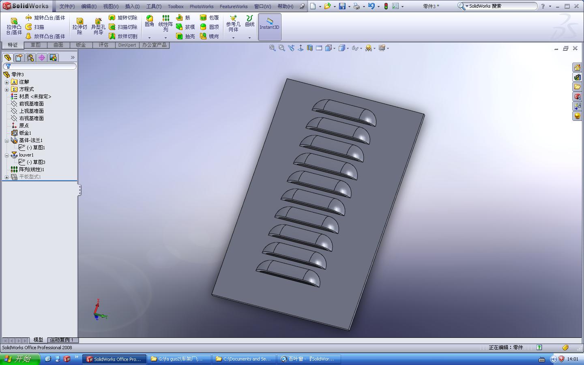Click the Zoom to Fit view icon
584x365 pixels.
coord(273,48)
